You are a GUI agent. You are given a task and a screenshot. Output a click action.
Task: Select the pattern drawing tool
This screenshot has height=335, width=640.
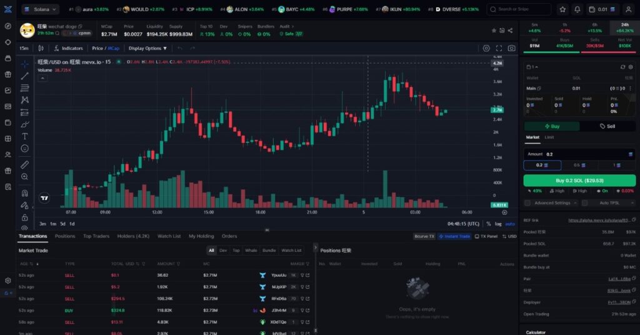25,100
